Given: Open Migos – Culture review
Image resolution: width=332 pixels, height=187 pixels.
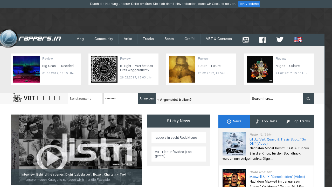Looking at the screenshot, I should (288, 66).
